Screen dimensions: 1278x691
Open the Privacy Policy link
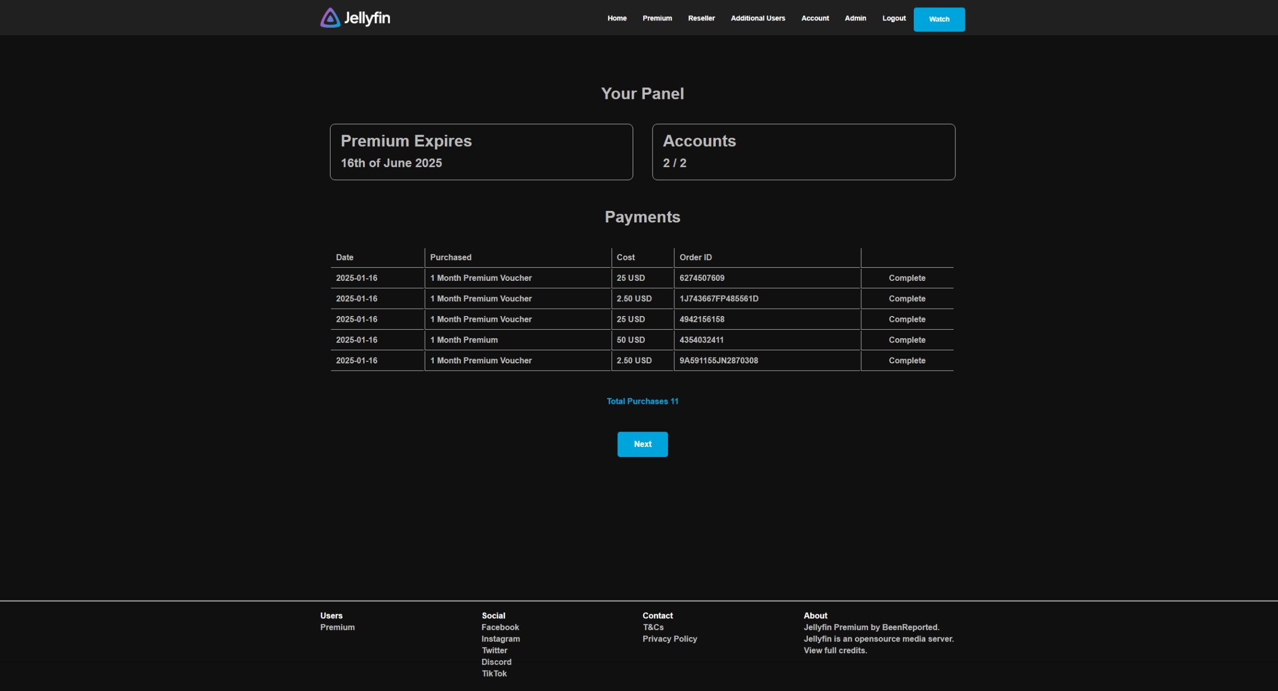(670, 639)
